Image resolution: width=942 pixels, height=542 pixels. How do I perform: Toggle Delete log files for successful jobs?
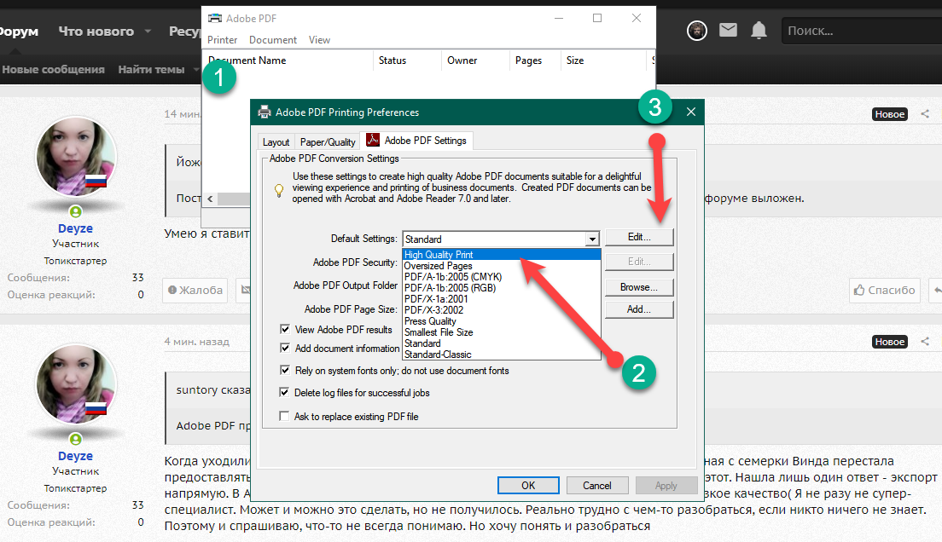285,393
